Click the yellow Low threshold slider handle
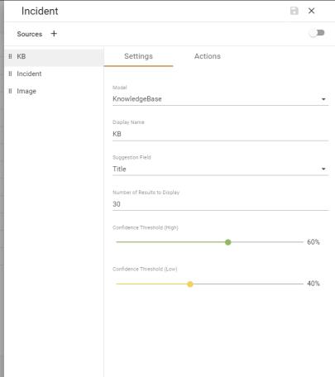The width and height of the screenshot is (335, 377). coord(190,284)
